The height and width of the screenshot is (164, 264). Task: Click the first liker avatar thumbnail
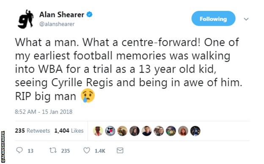[x=98, y=131]
